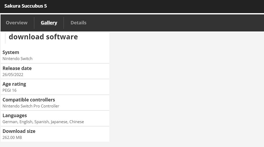This screenshot has width=264, height=147.
Task: Click the Sakura Succubus 5 page title
Action: pos(26,6)
